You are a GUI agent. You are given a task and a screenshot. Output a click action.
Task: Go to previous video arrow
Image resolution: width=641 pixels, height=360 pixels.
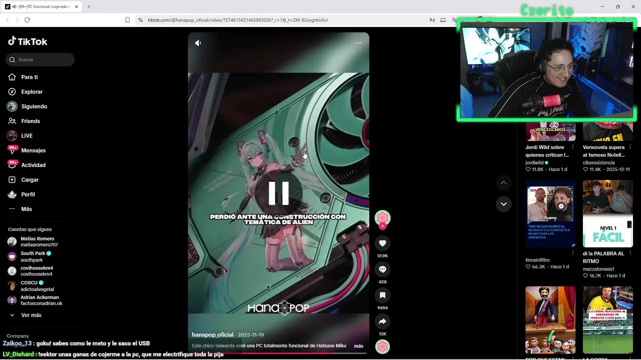504,182
